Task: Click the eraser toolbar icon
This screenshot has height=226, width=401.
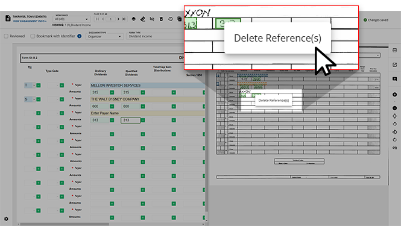Action: (143, 19)
